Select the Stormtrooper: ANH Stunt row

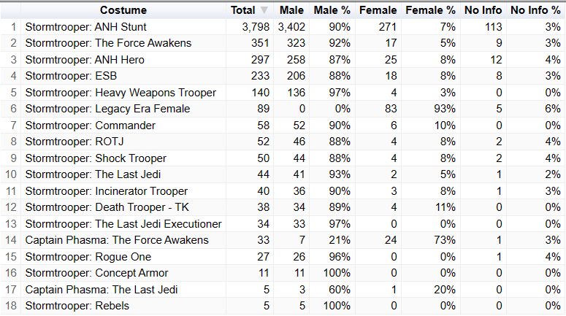pos(283,27)
